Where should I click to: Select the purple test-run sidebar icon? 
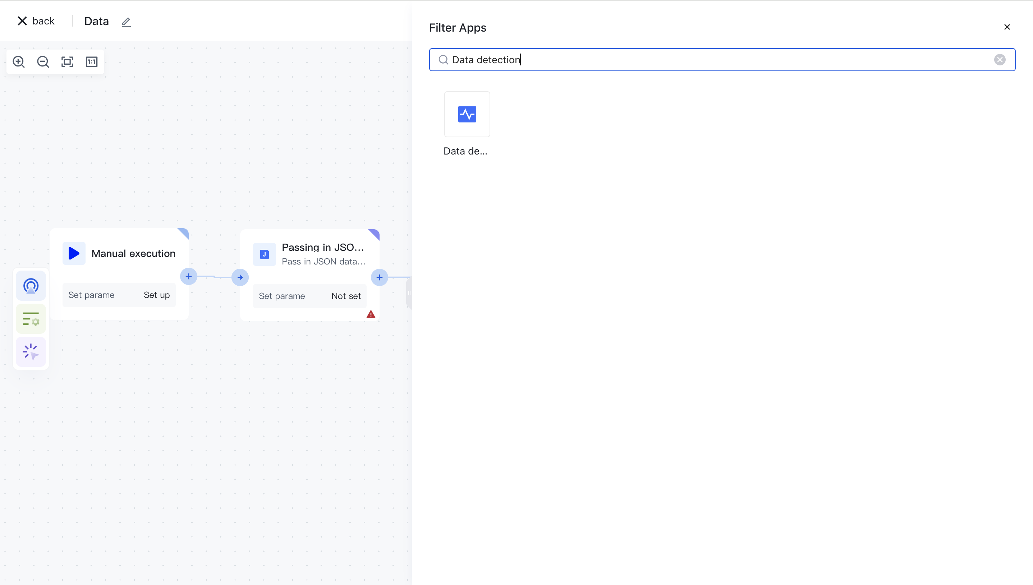click(31, 352)
